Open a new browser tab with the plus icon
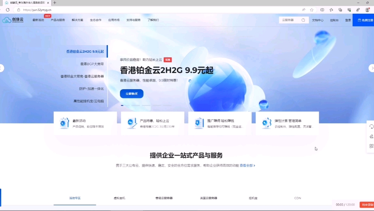 tap(55, 3)
